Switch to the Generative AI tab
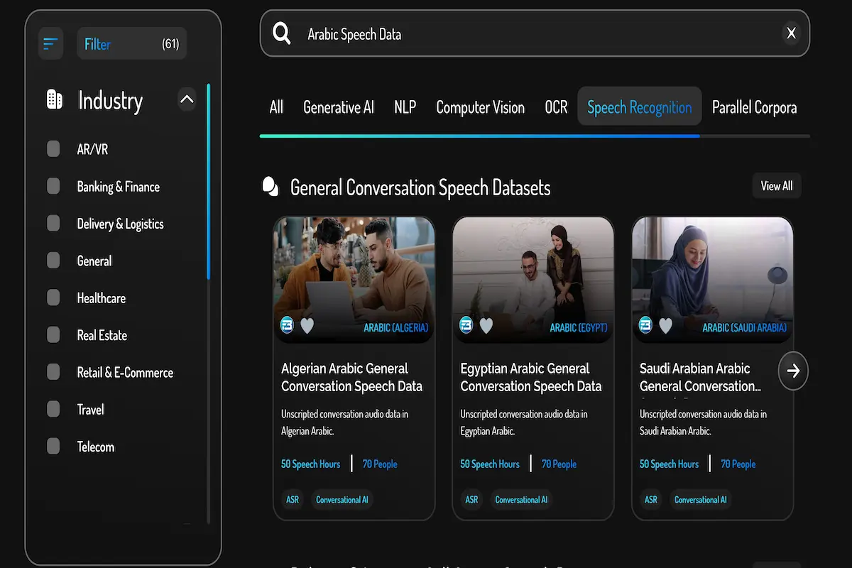 coord(339,107)
